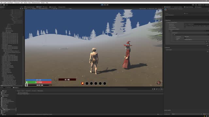Switch to the Navigation tab
Screen dimensions: 209x117
198,7
